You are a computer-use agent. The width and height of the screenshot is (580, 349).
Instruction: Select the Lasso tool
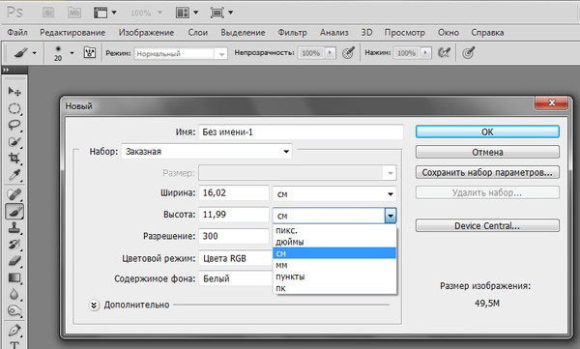click(x=14, y=125)
